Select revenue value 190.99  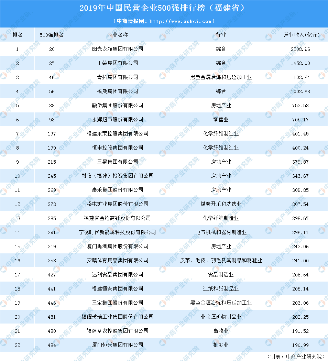point(300,345)
